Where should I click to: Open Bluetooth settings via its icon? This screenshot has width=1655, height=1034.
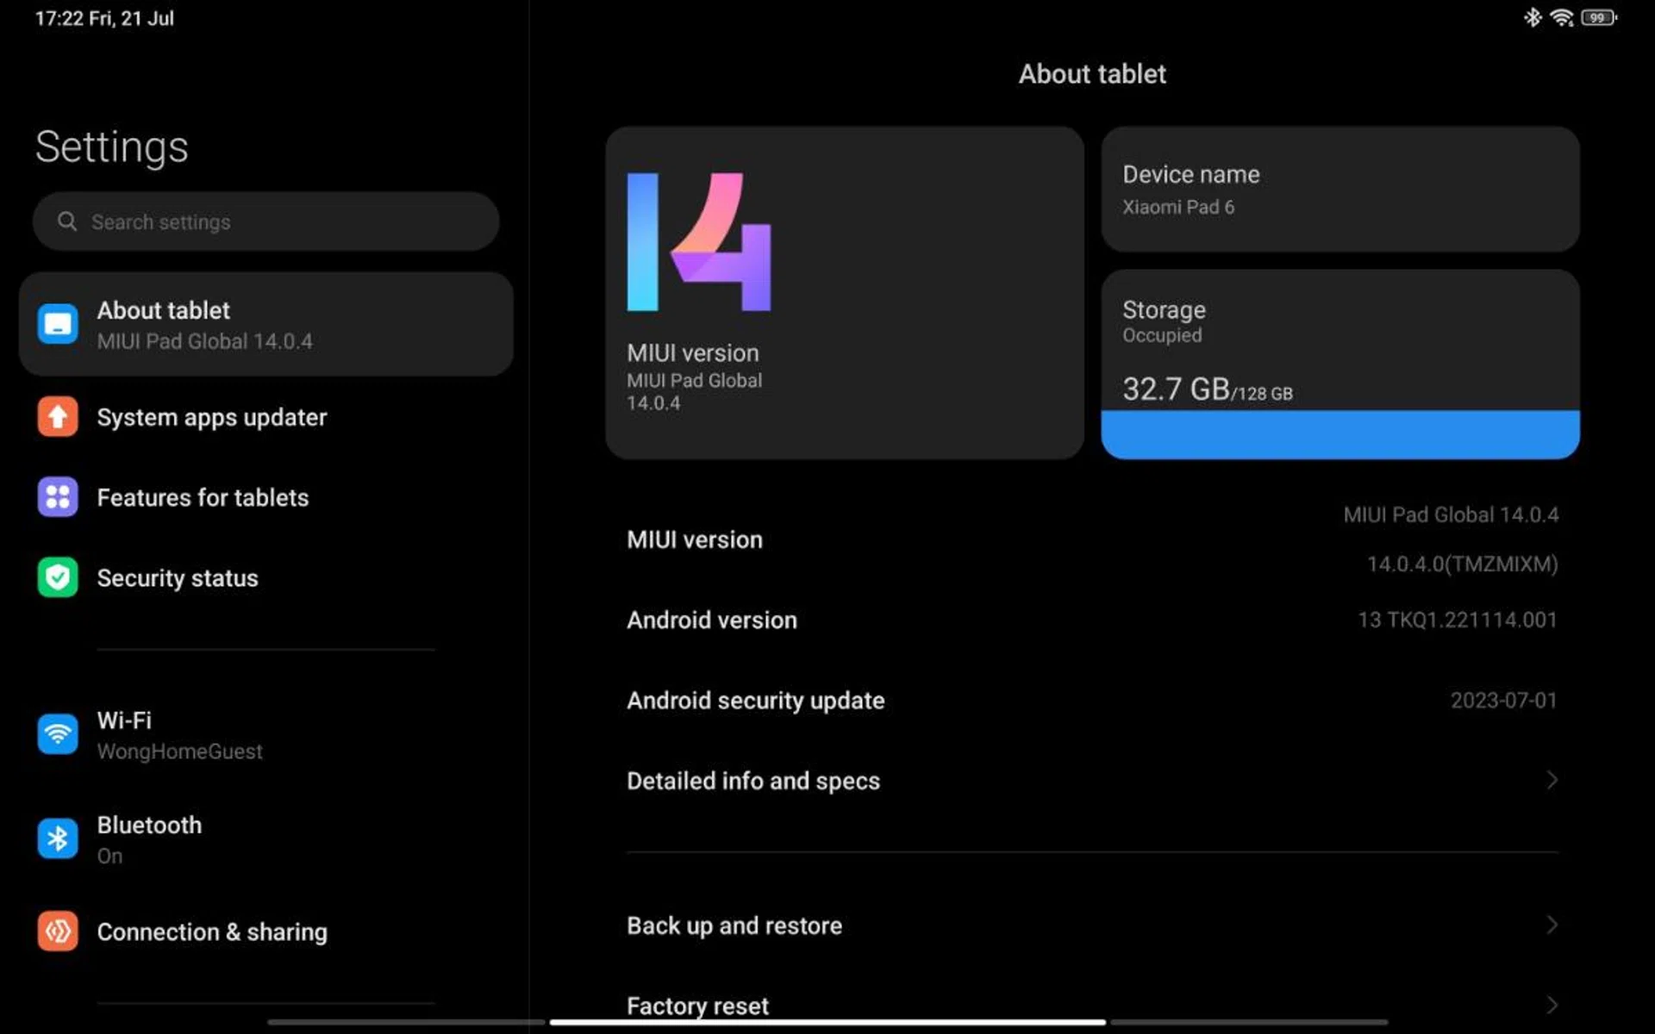pyautogui.click(x=57, y=838)
